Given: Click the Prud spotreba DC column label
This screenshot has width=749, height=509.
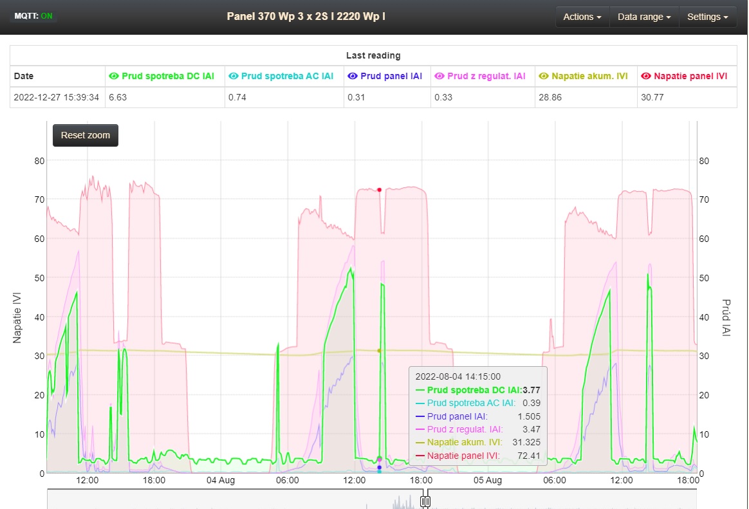Looking at the screenshot, I should click(167, 76).
